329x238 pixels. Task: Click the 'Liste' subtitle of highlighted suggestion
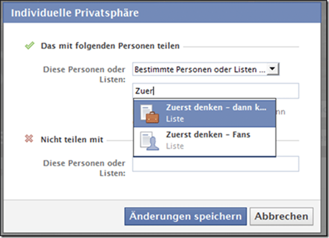point(175,119)
